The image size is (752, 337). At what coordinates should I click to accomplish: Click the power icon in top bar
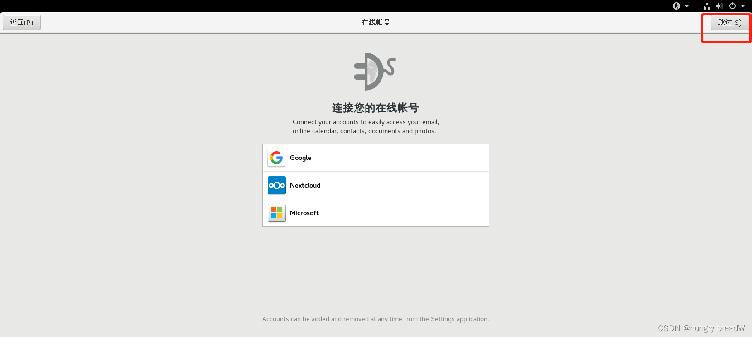tap(733, 6)
